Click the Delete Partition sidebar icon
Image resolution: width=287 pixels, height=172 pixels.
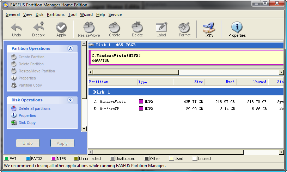pyautogui.click(x=14, y=64)
